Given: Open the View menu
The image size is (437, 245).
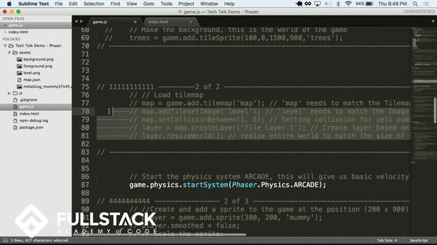Looking at the screenshot, I should click(132, 3).
